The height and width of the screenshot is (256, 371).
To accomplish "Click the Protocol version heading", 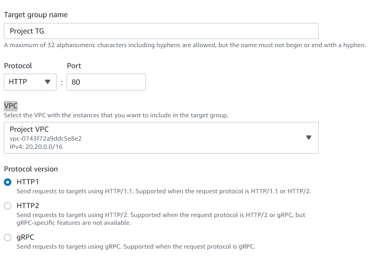I will [31, 169].
